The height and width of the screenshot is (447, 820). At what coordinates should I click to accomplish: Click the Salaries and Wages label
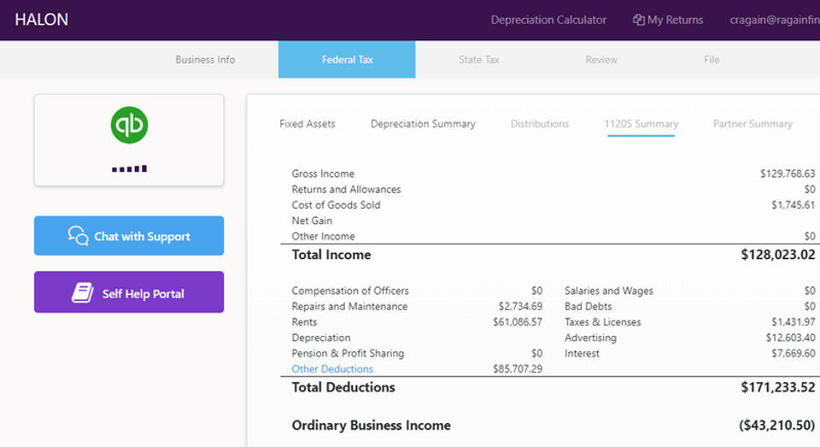pos(609,291)
